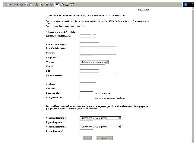Submit the form with the Enviar button

[87, 138]
